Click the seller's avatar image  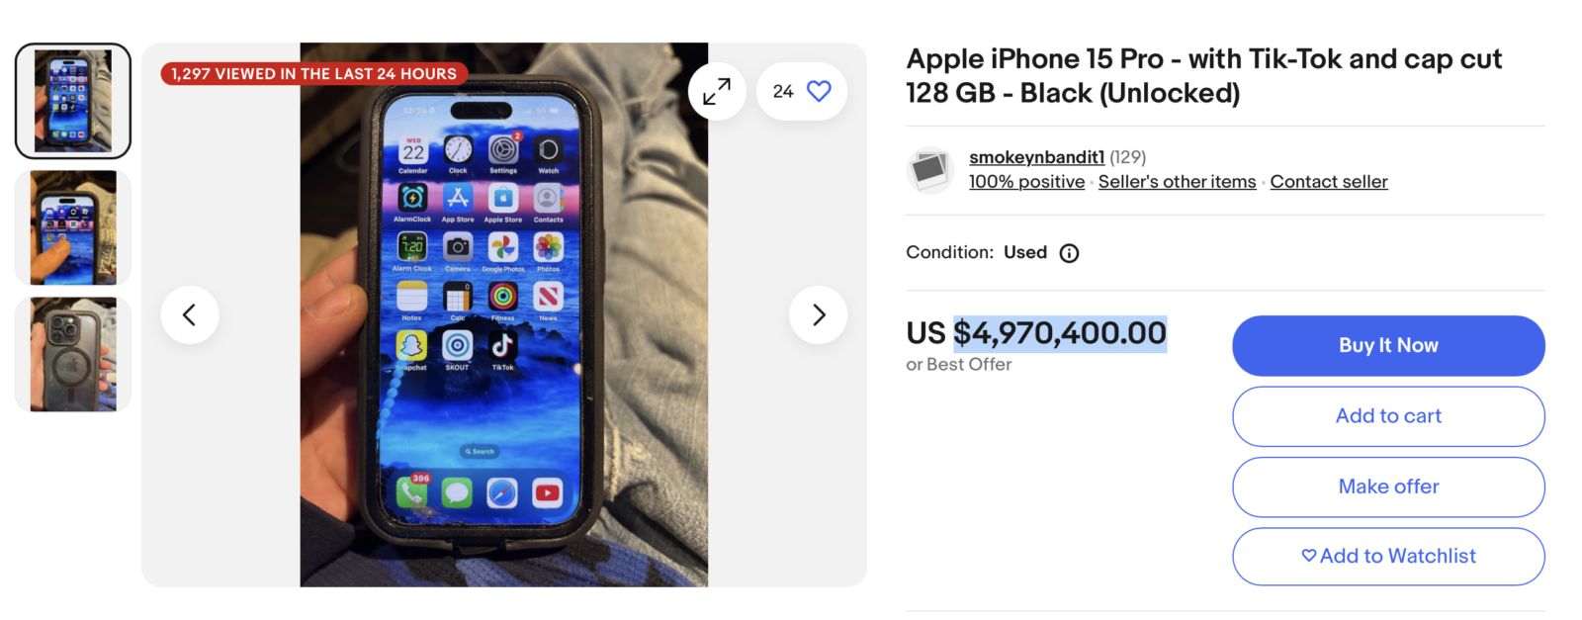(x=929, y=170)
